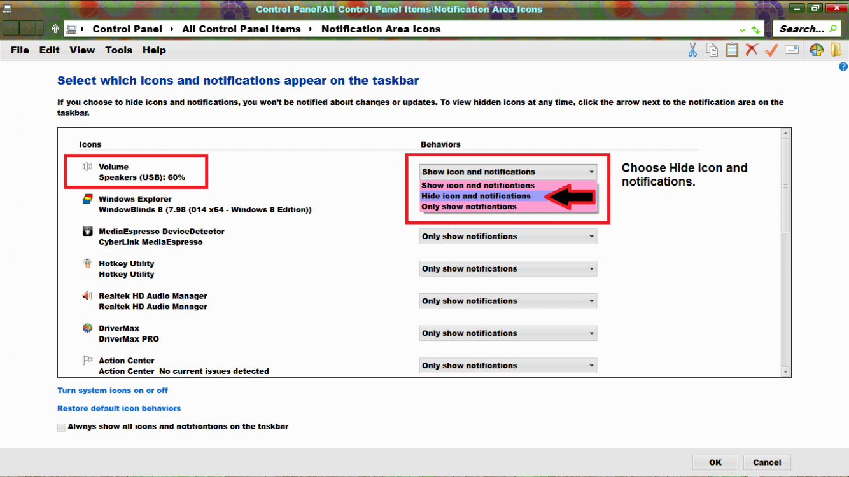Click the MediaEspresso DeviceDetector icon
Screen dimensions: 849x477
point(87,232)
